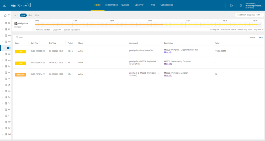The height and width of the screenshot is (141, 265).
Task: Click the AimBetter logo
Action: 21,5
